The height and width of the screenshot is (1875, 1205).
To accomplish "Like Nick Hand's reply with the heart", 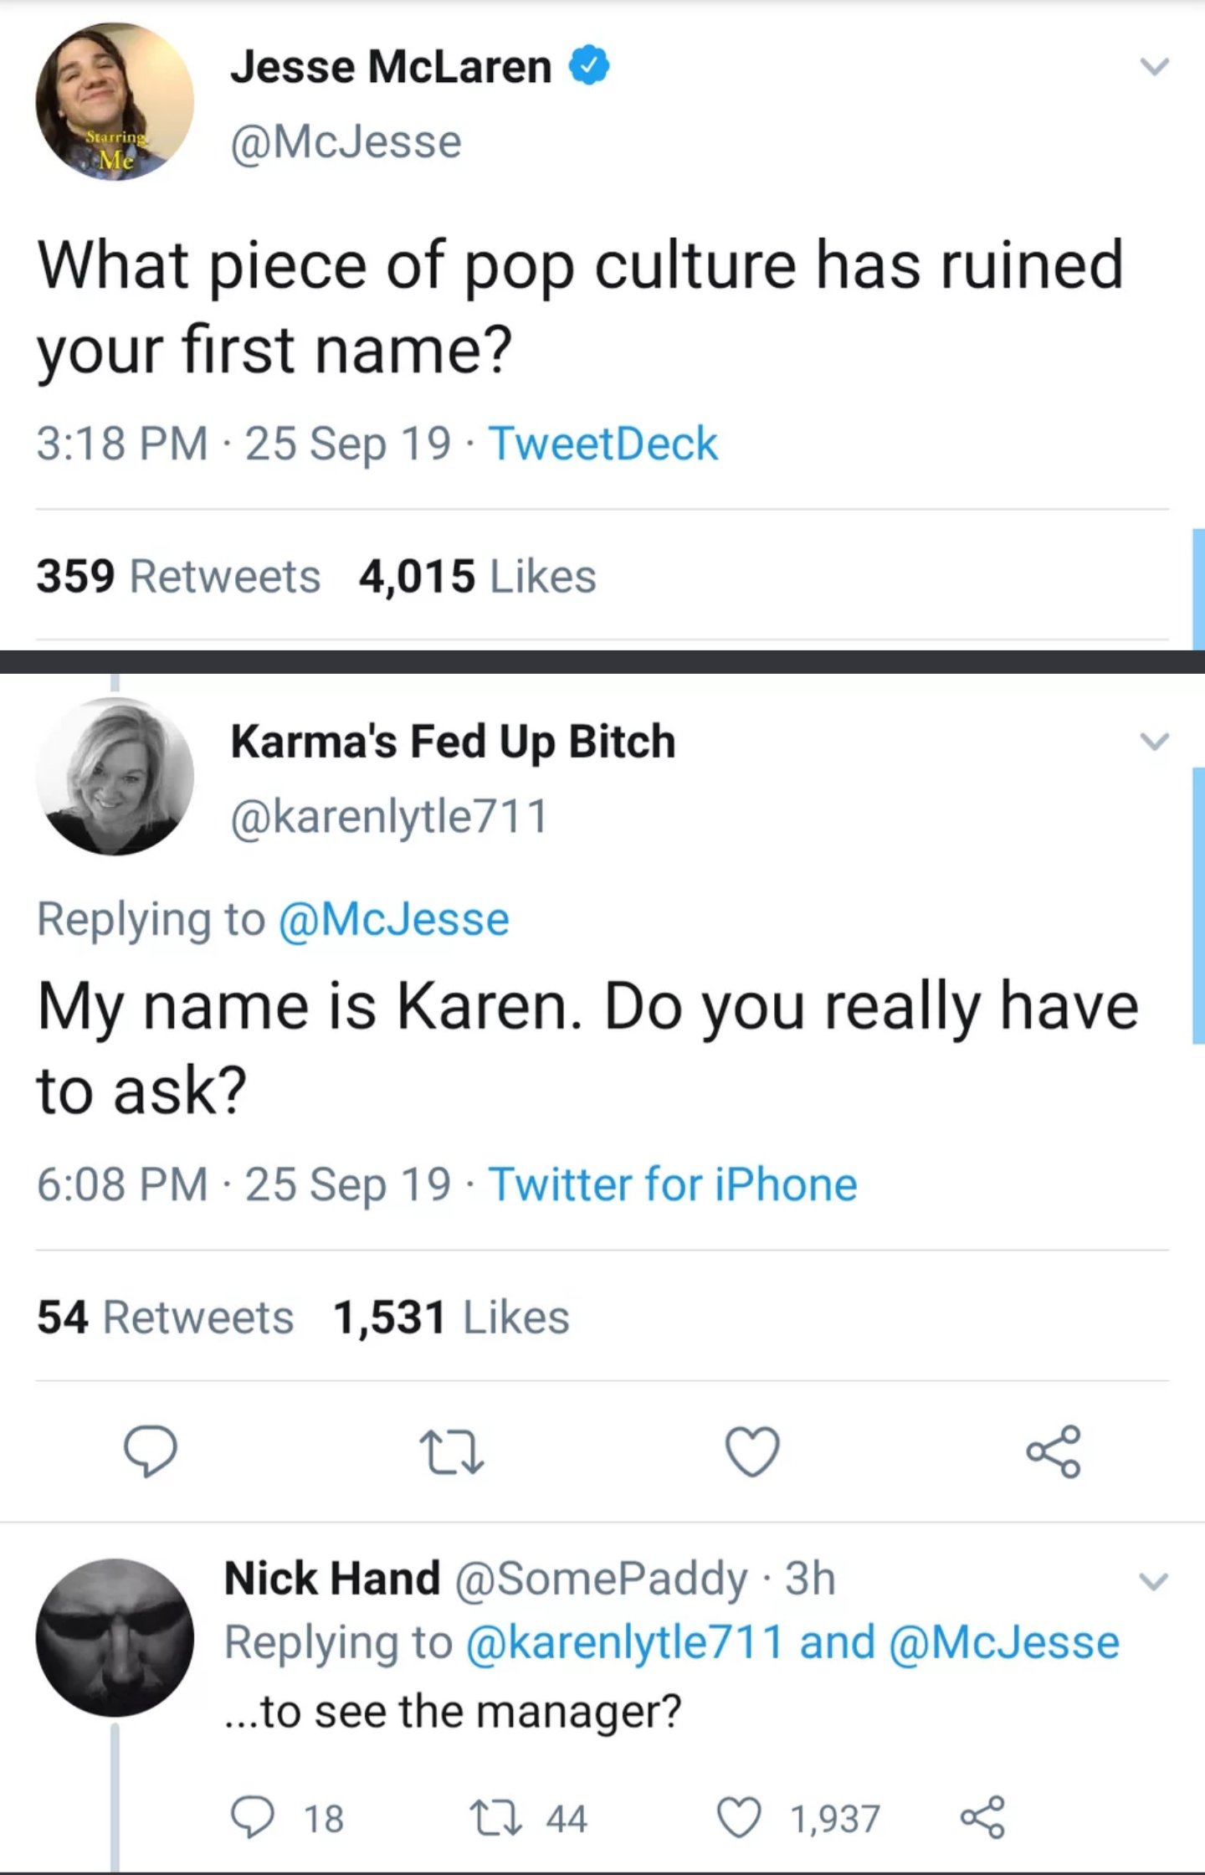I will point(740,1818).
